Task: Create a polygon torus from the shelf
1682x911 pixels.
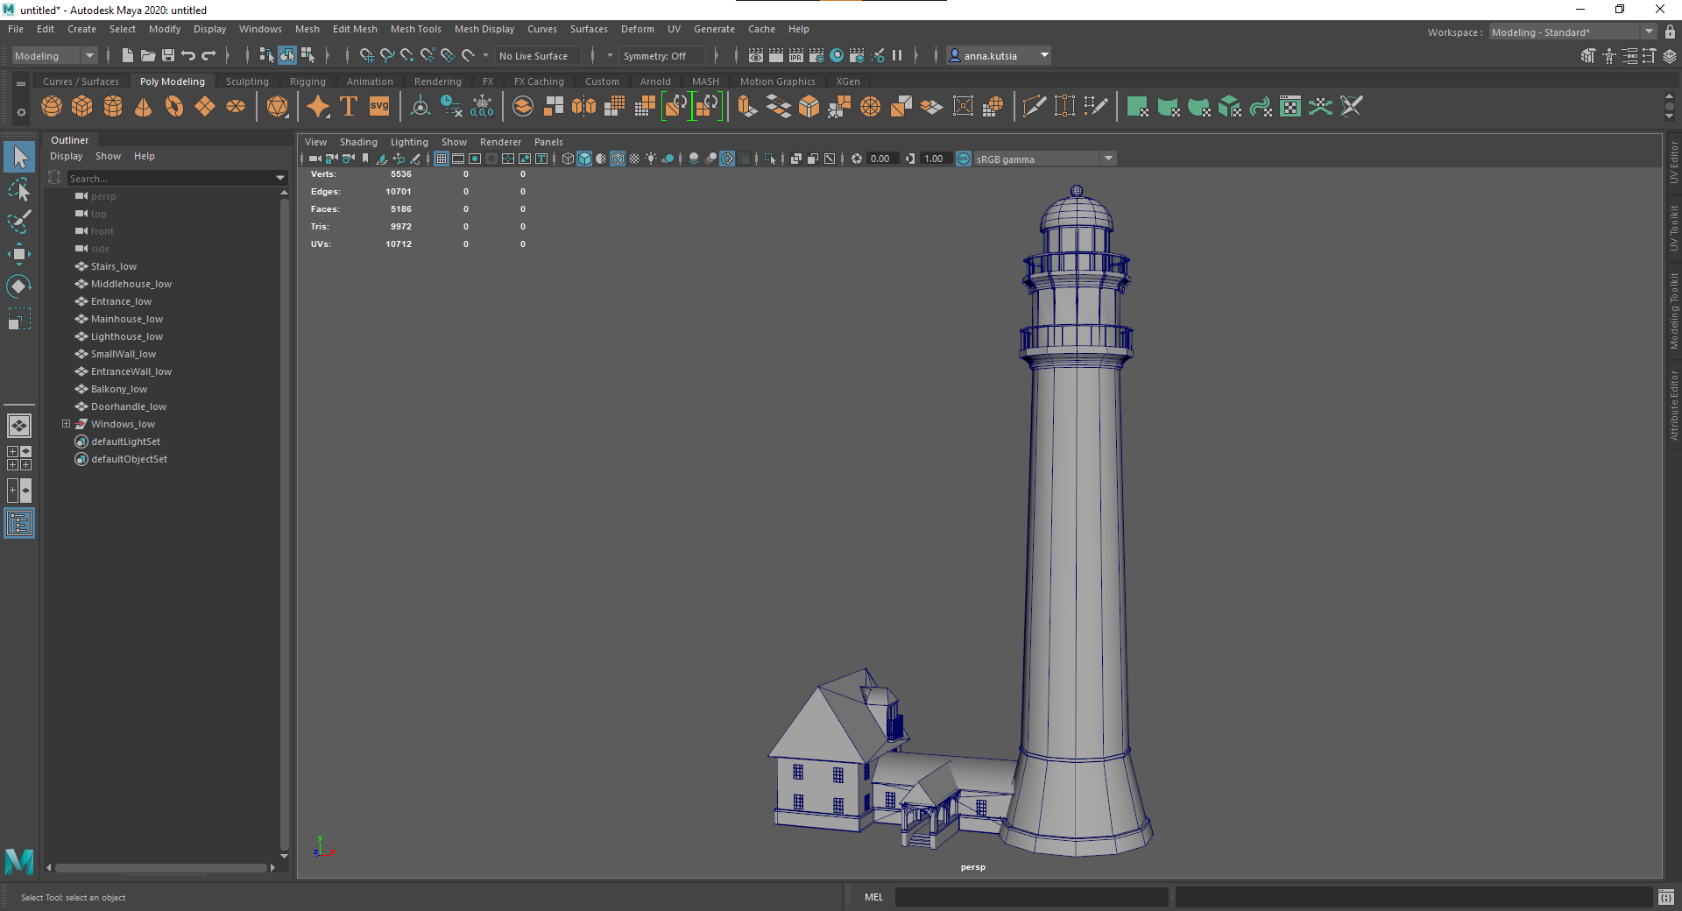Action: (174, 107)
